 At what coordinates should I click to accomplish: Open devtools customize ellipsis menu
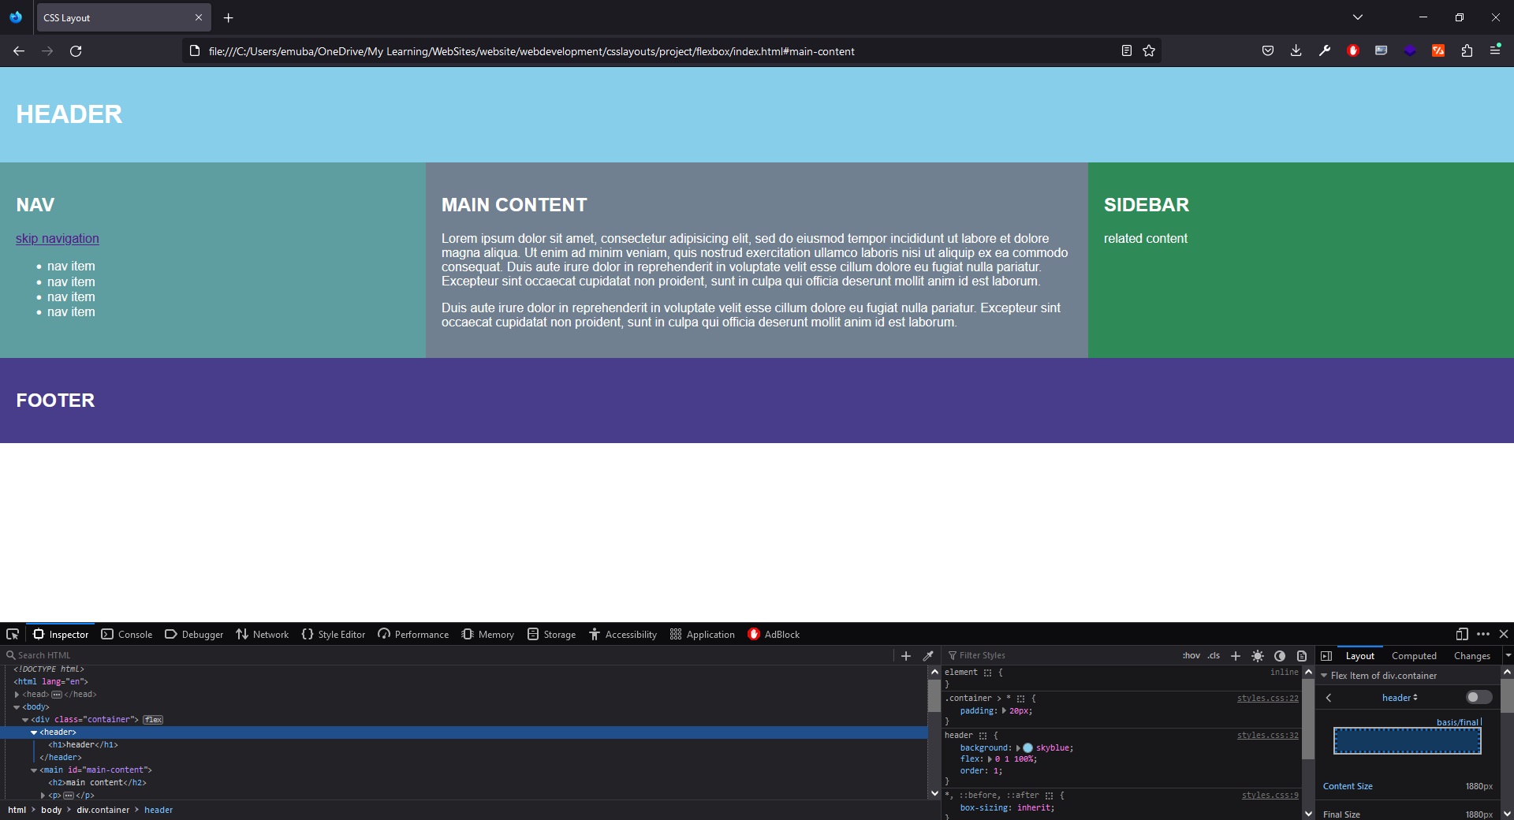pyautogui.click(x=1483, y=634)
